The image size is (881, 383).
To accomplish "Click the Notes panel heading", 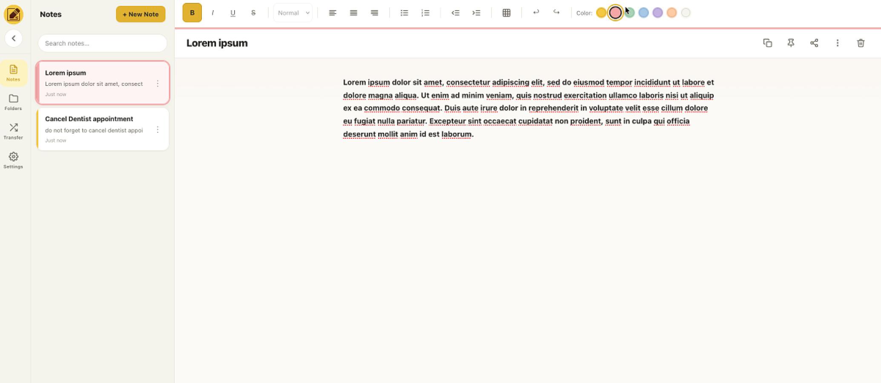I will pos(51,14).
